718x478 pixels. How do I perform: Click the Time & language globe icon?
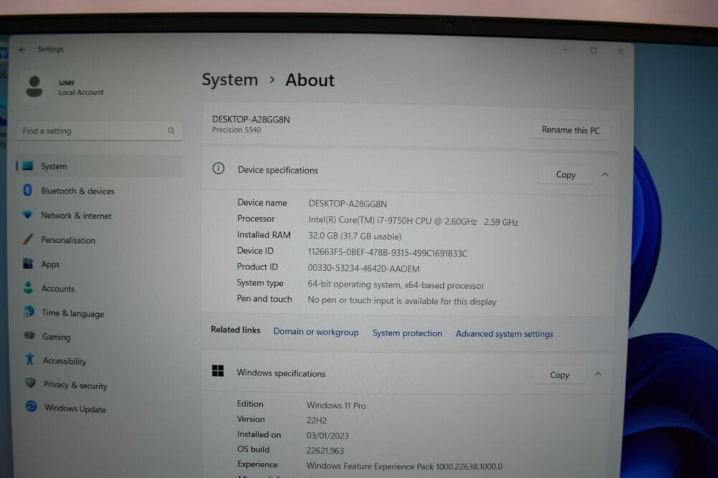[x=29, y=312]
